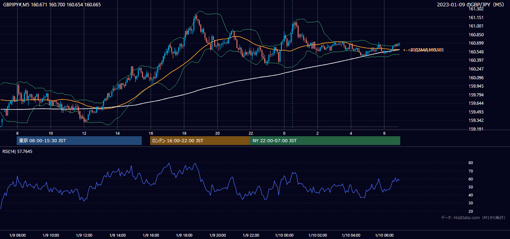Click price axis label 161.151
Screen dimensions: 510x239
(x=476, y=18)
